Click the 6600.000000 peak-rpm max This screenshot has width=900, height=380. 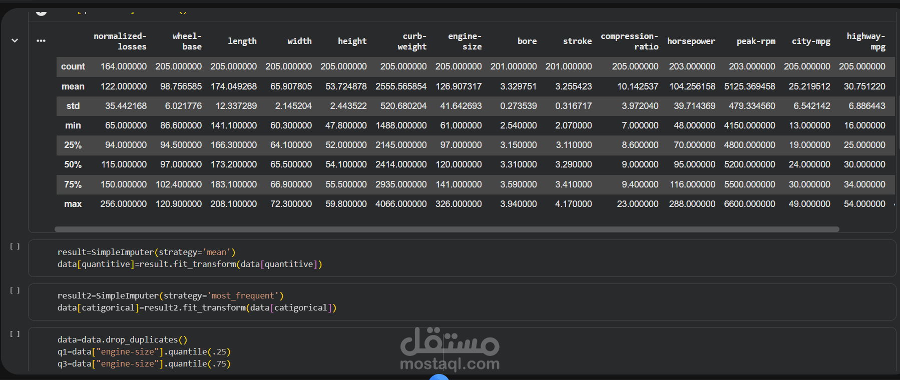point(750,204)
